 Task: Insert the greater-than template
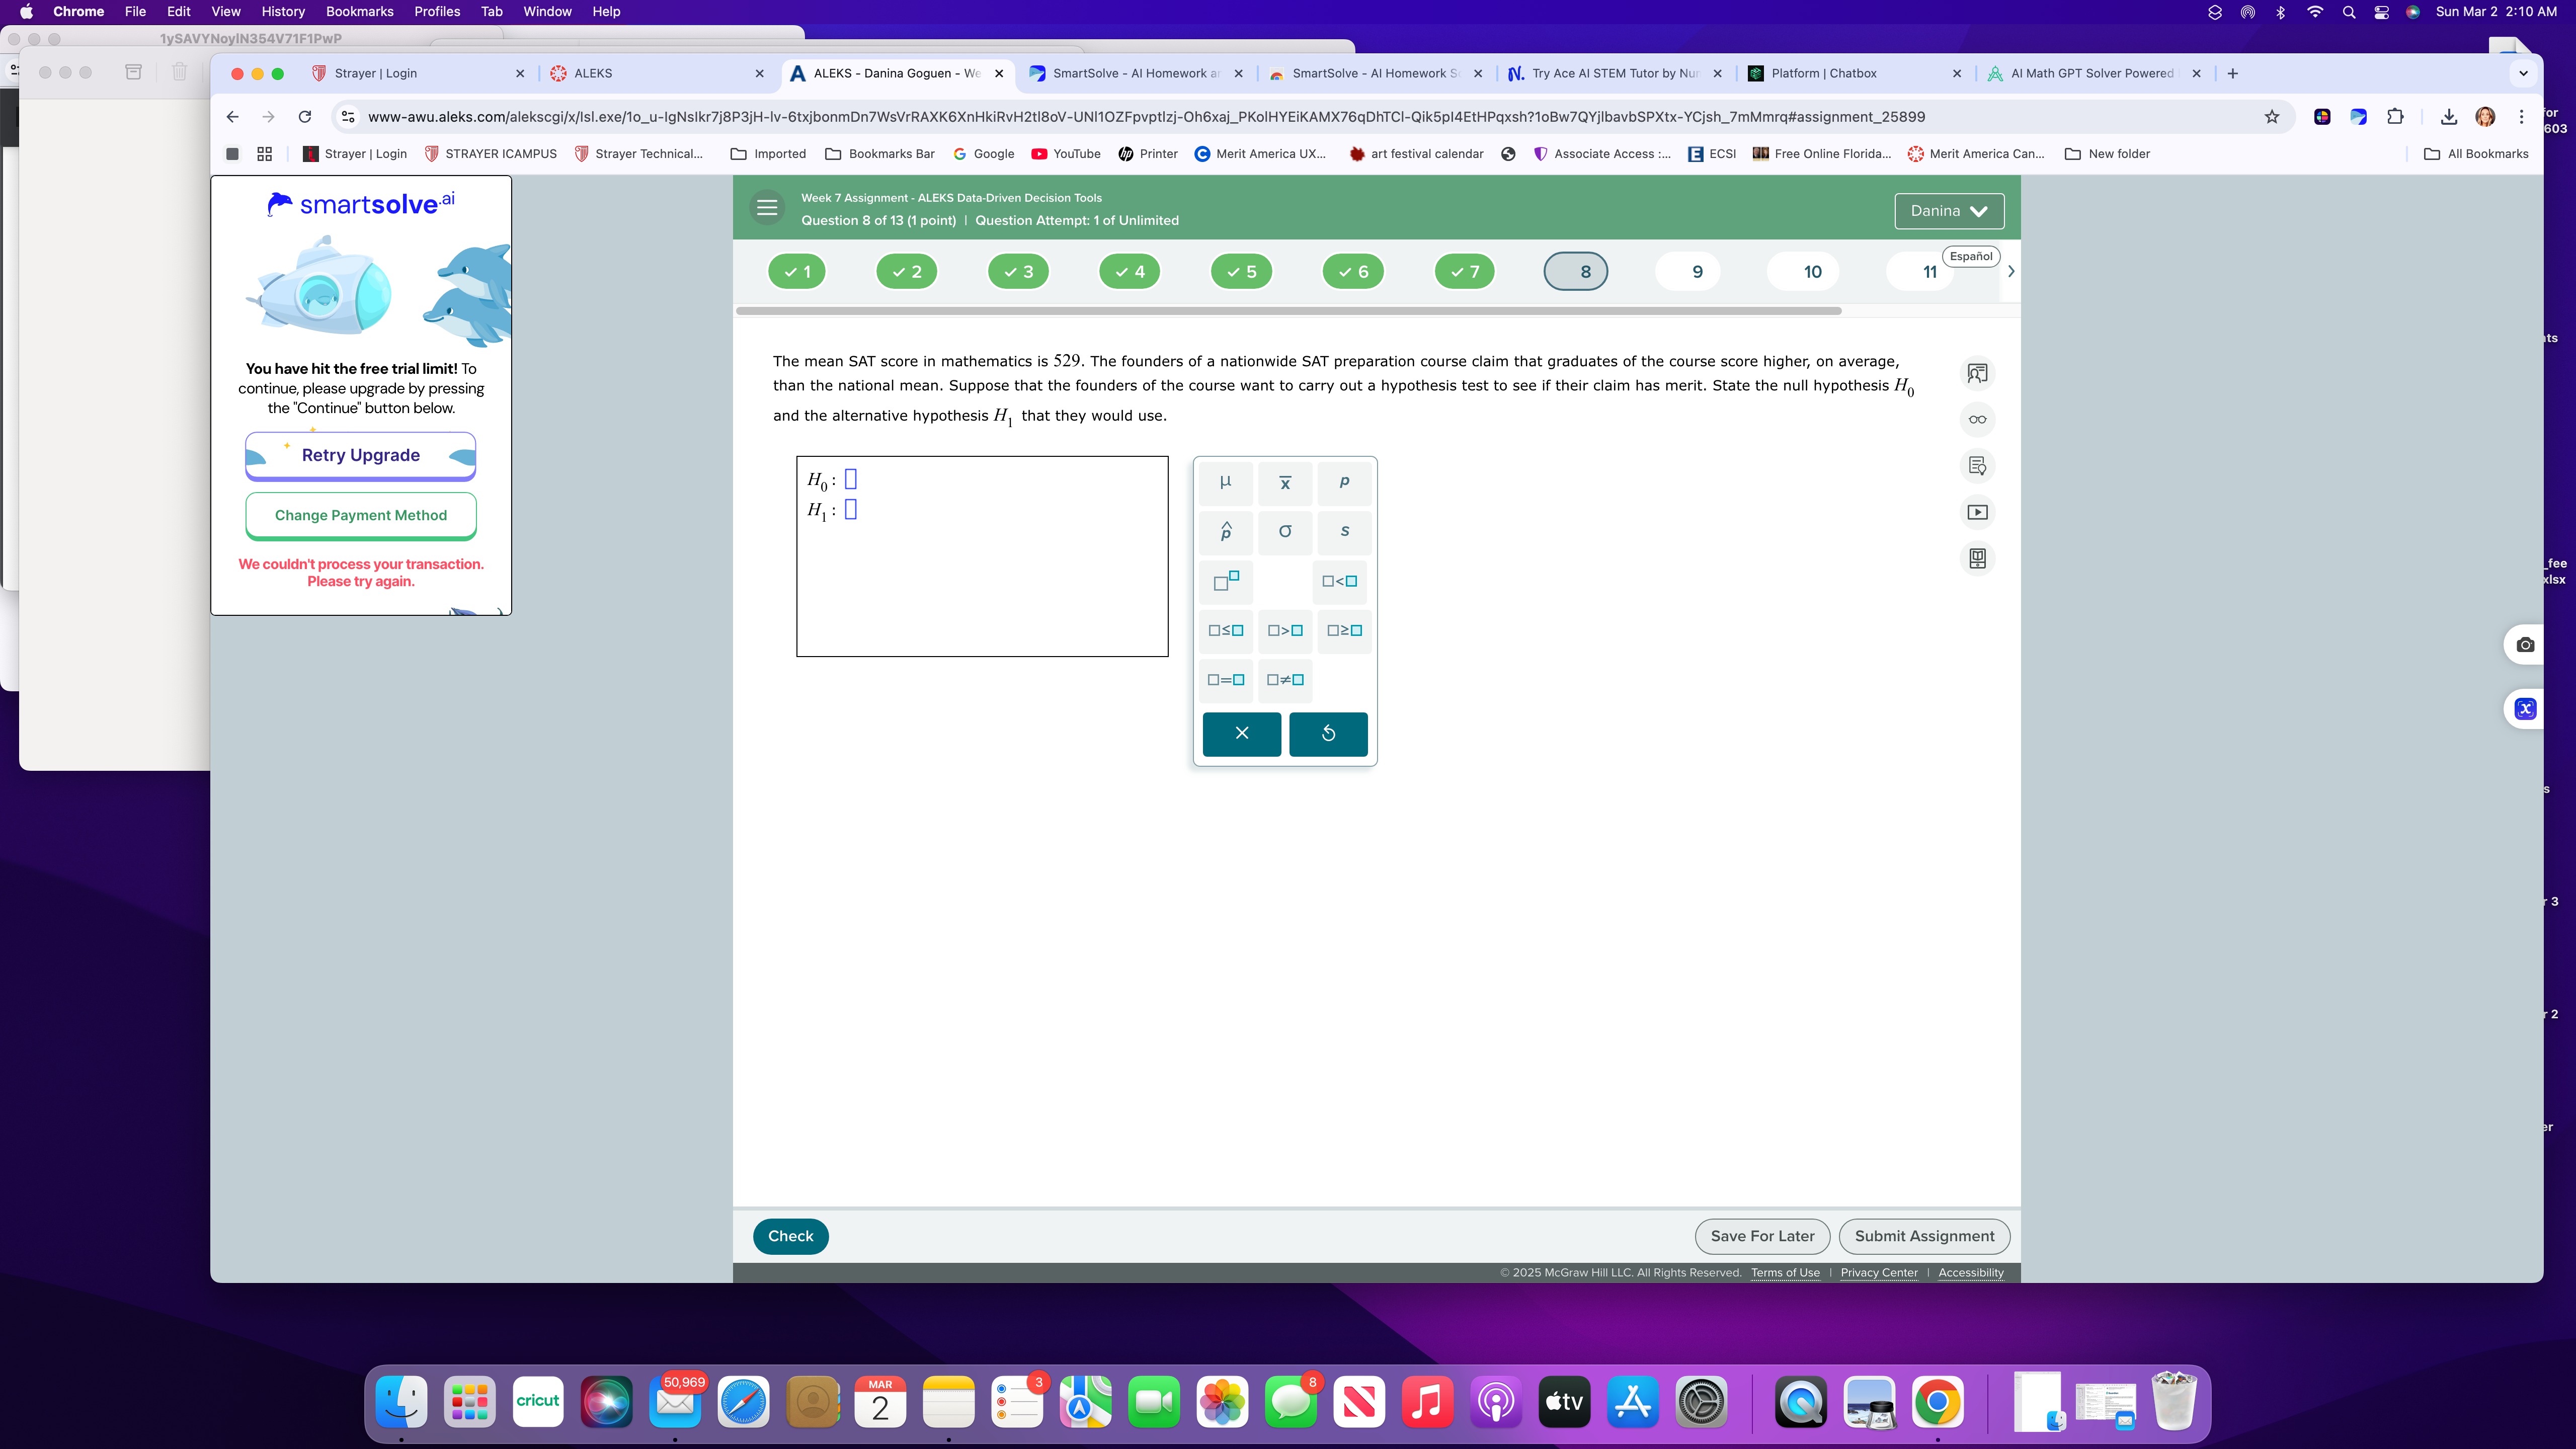point(1285,630)
